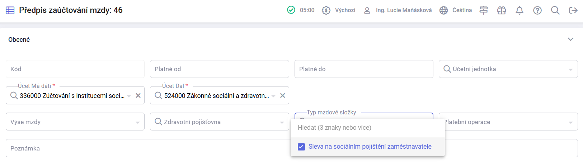Open the Výchozí setting

[345, 10]
